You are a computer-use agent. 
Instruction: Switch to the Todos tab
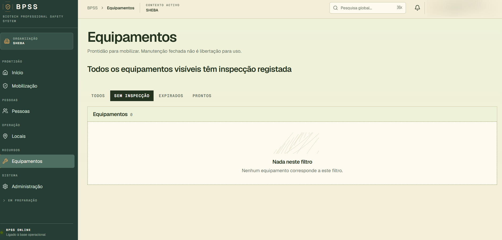click(98, 96)
